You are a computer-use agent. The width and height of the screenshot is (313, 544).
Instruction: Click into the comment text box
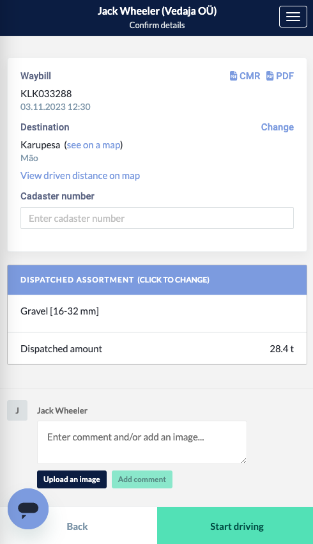(142, 442)
